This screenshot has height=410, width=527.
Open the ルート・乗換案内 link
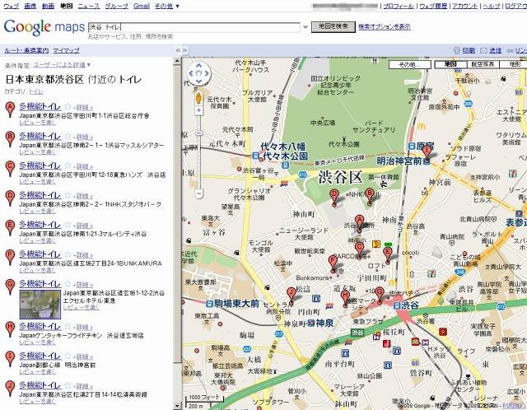(26, 50)
